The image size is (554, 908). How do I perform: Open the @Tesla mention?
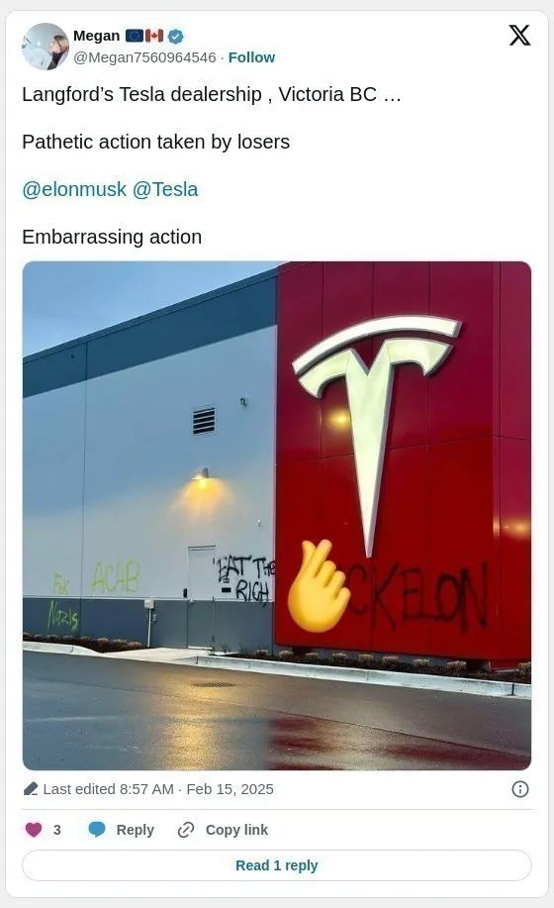(x=165, y=189)
